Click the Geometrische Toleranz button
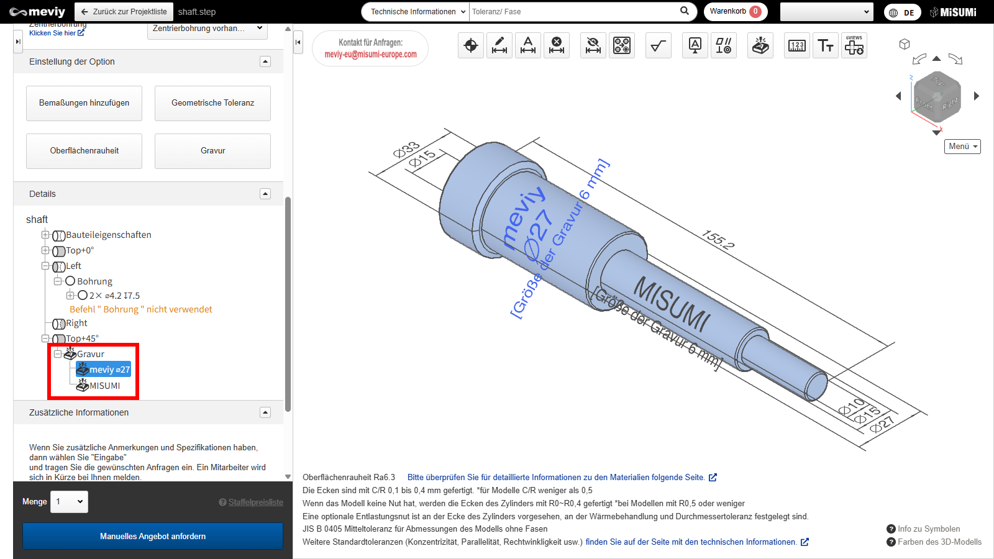 (x=212, y=103)
